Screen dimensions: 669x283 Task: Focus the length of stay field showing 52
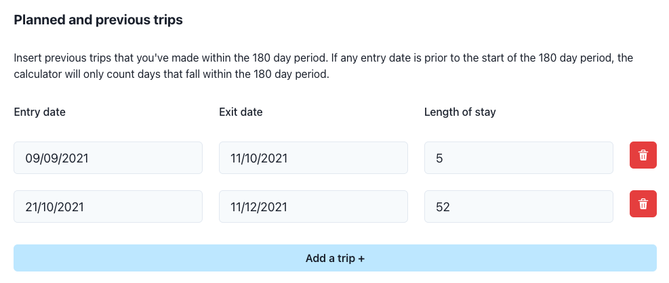pyautogui.click(x=519, y=206)
